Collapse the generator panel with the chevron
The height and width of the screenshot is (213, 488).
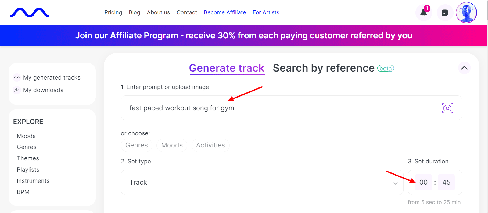464,68
